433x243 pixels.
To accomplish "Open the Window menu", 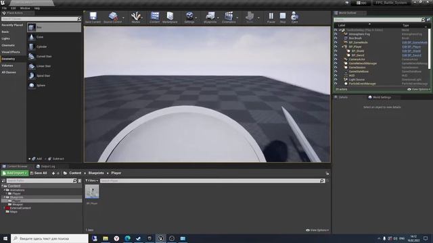I will tap(25, 8).
